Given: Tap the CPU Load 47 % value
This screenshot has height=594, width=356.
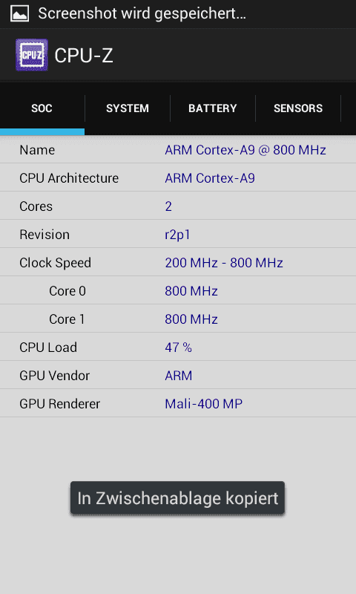Looking at the screenshot, I should (178, 347).
